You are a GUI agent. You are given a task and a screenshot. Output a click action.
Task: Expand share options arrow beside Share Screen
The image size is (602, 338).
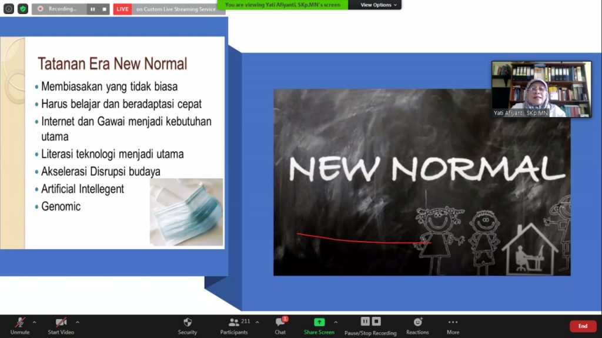[x=336, y=322]
